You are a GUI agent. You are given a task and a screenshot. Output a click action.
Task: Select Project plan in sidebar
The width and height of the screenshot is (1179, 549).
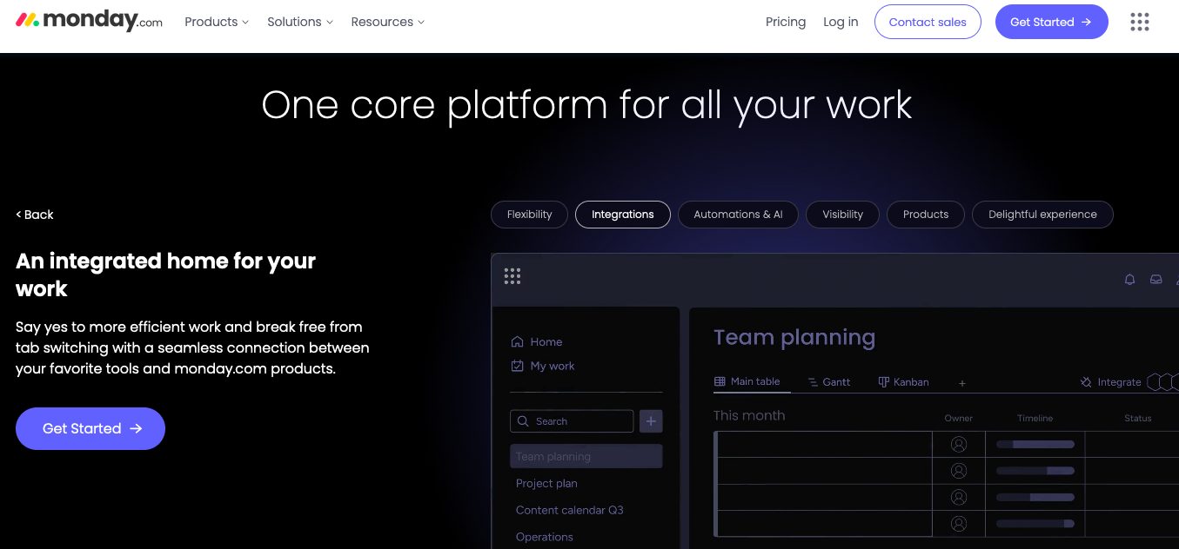click(546, 483)
